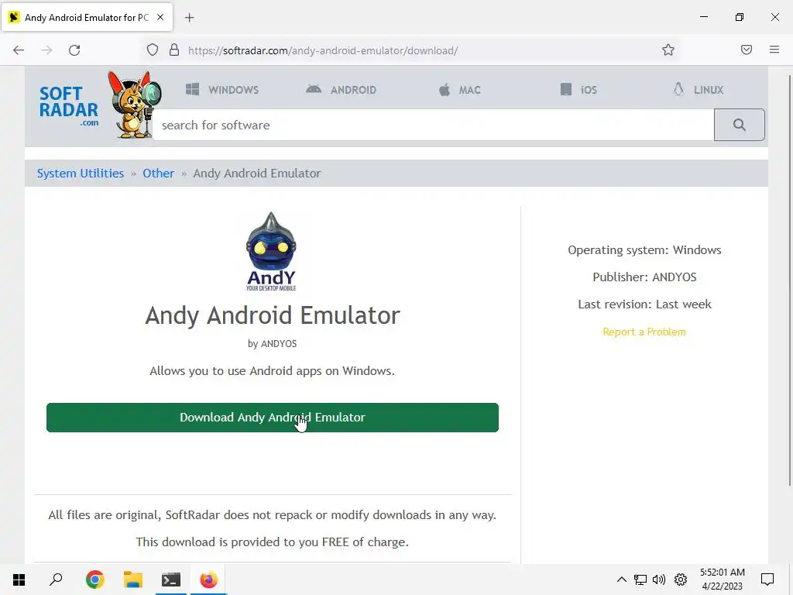Click the magnifier search button
Image resolution: width=793 pixels, height=595 pixels.
740,125
